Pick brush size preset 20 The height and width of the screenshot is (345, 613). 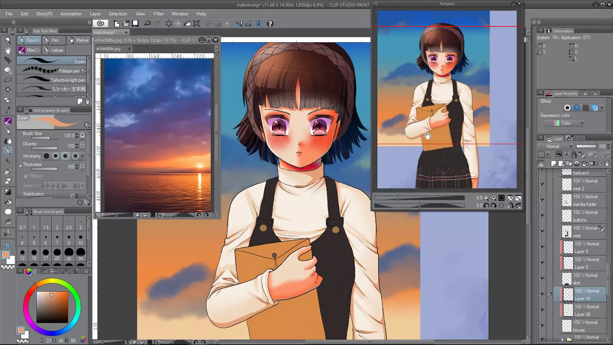57,254
